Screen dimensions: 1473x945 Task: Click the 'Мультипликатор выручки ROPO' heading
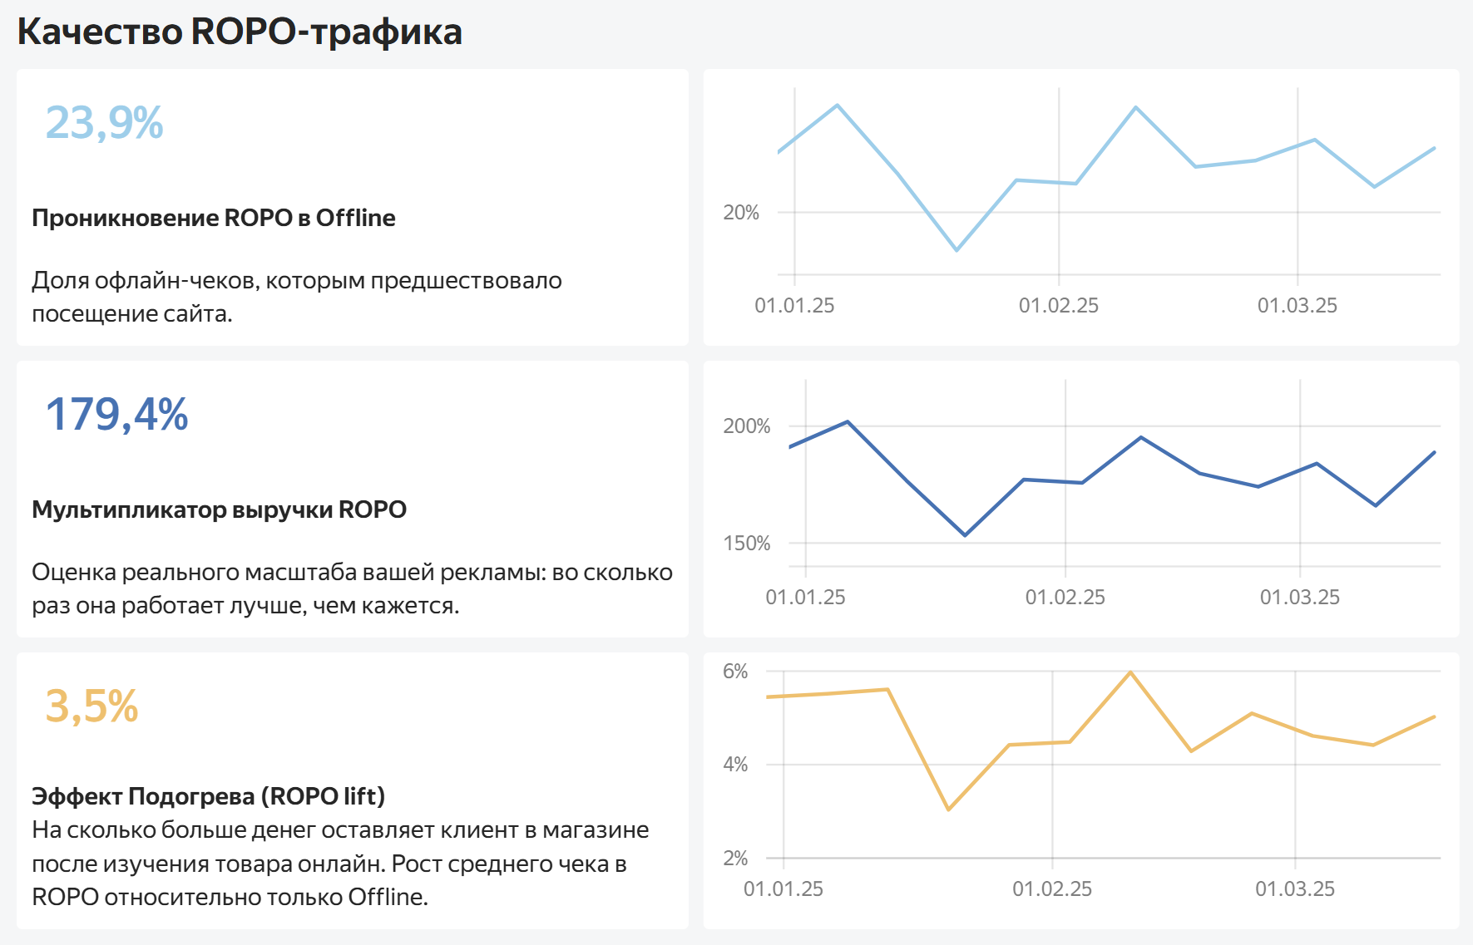[x=220, y=509]
